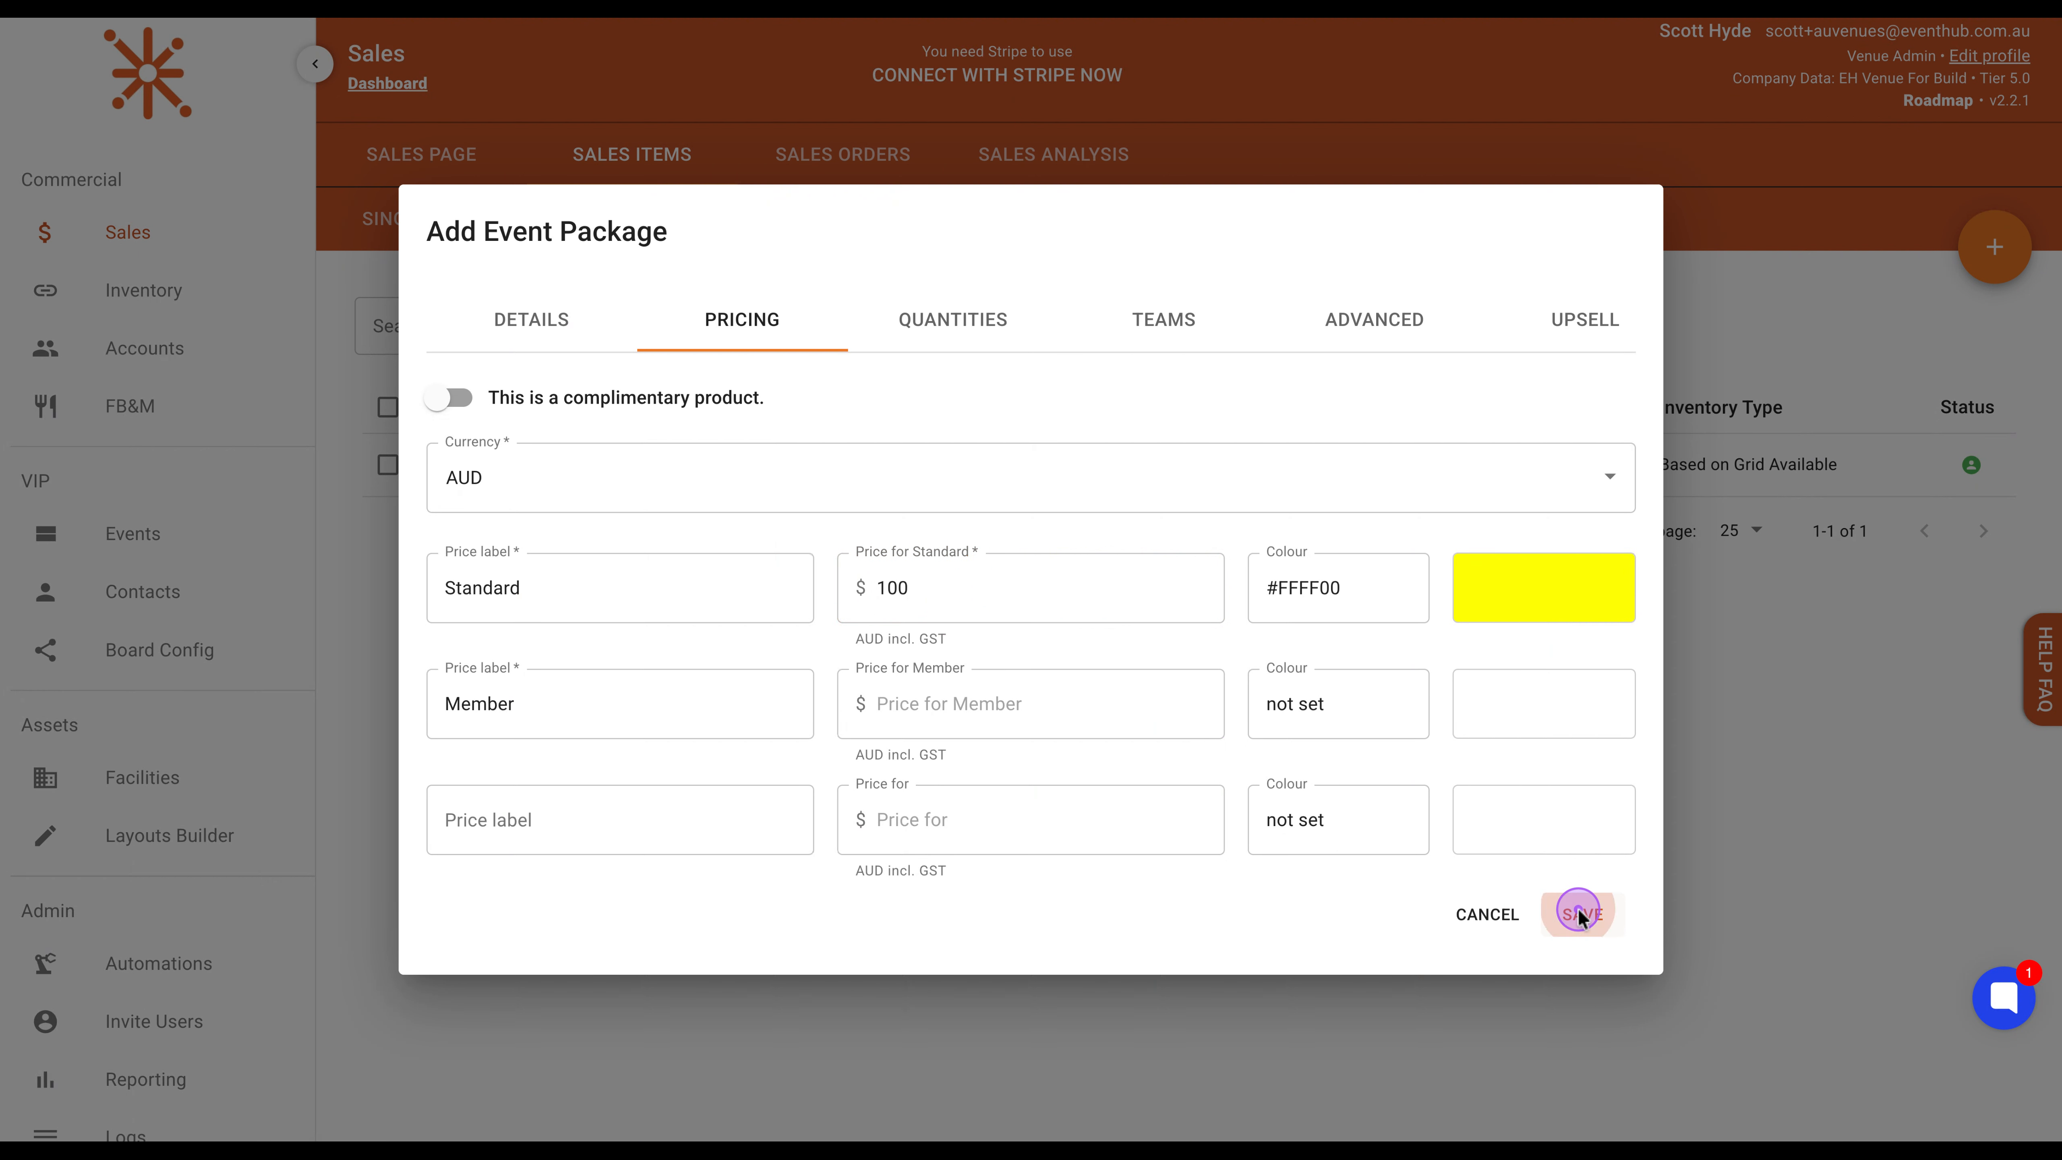The width and height of the screenshot is (2062, 1160).
Task: Click the yellow Standard colour swatch
Action: coord(1544,588)
